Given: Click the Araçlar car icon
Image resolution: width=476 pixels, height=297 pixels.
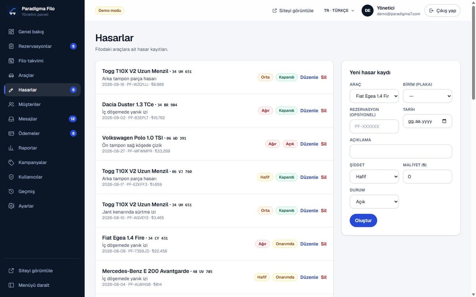Looking at the screenshot, I should [x=11, y=75].
